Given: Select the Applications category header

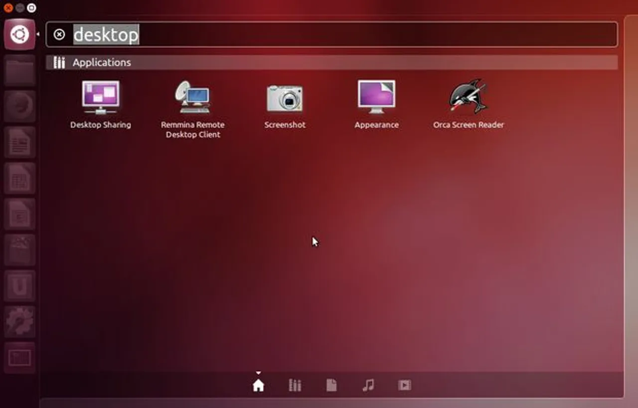Looking at the screenshot, I should tap(331, 62).
